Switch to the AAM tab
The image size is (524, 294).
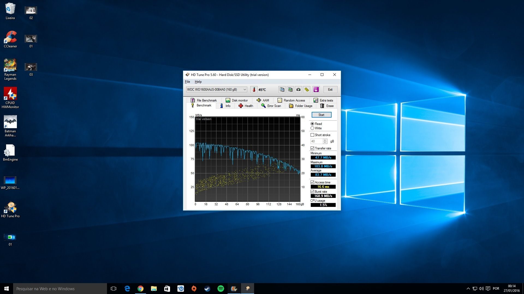(x=263, y=100)
